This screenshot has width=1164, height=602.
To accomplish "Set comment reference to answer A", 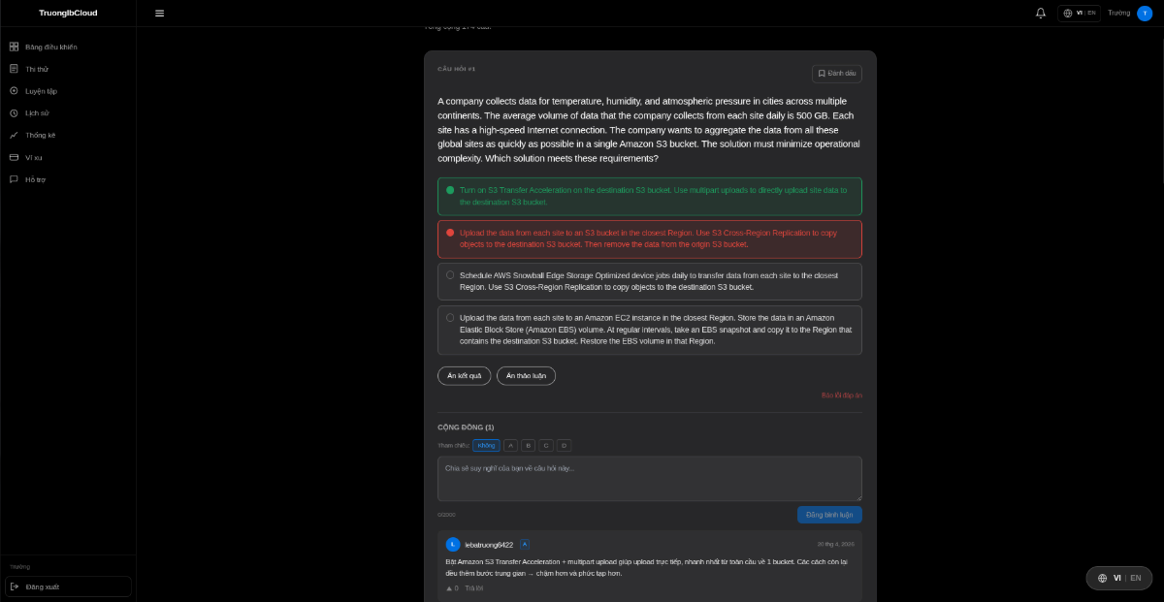I will click(x=510, y=446).
